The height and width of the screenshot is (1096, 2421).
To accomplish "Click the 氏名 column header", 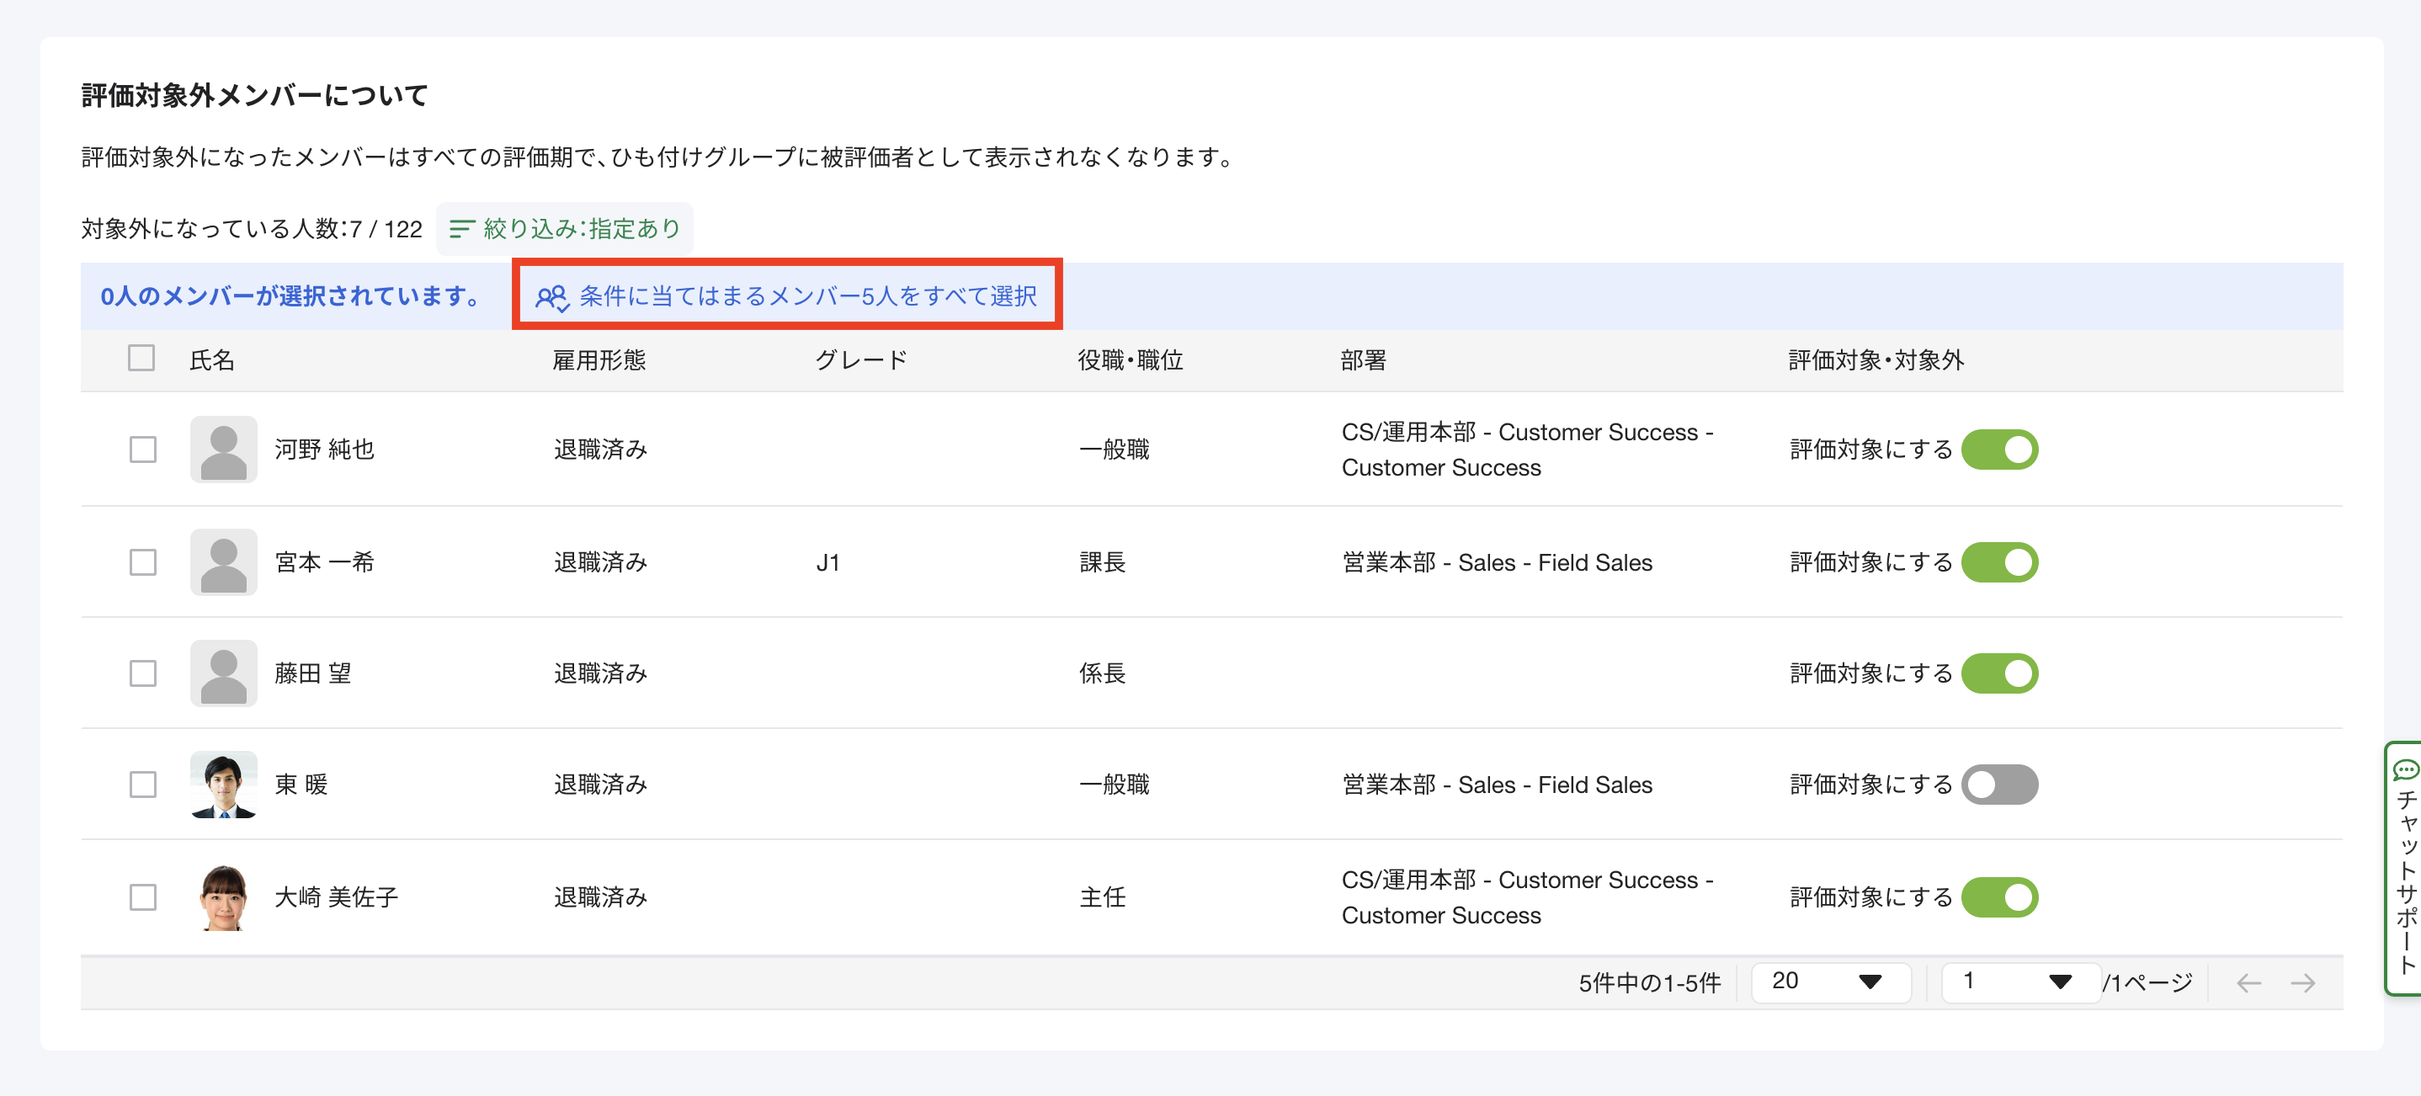I will point(211,360).
